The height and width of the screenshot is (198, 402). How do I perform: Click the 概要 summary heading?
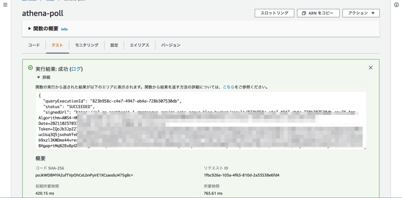[x=41, y=158]
